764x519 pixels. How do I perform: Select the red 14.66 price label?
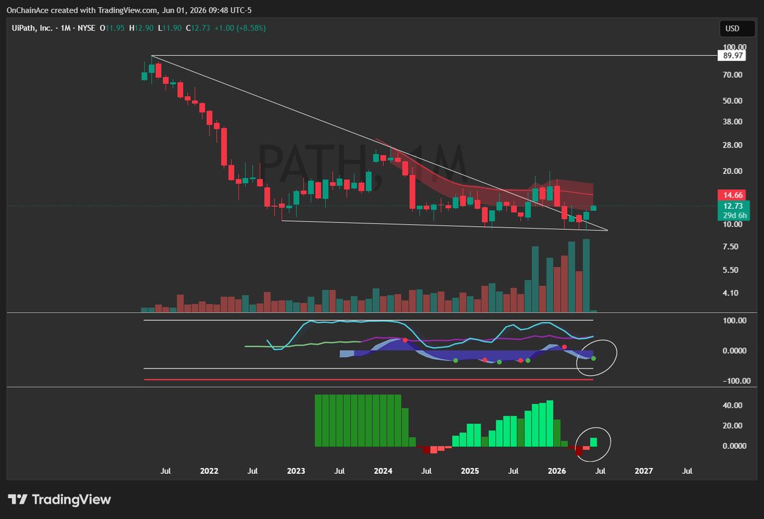[731, 195]
